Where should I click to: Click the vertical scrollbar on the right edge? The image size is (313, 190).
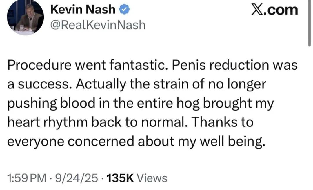(x=309, y=23)
